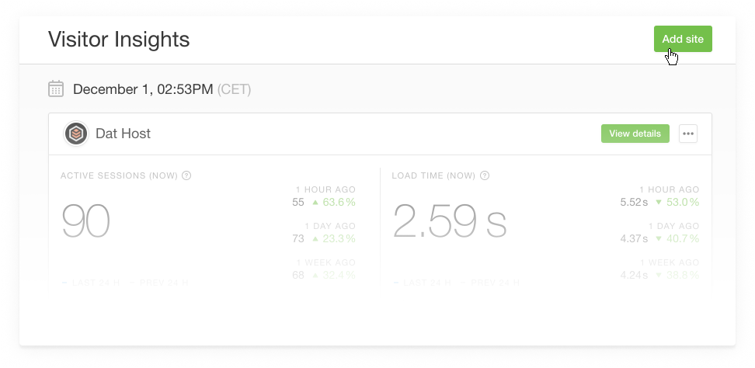Click the help icon next to Load Time
The width and height of the screenshot is (755, 368).
coord(485,175)
